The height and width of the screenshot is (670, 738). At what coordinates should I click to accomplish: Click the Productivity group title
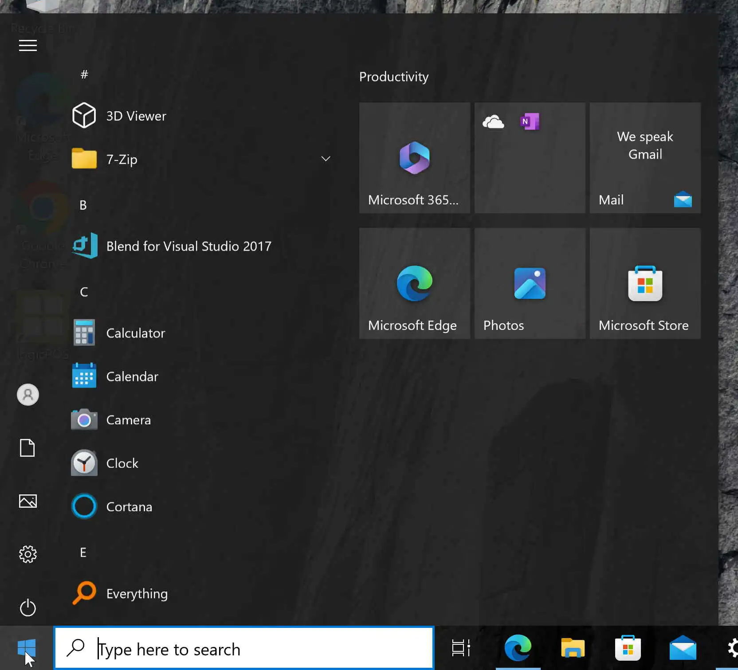394,77
